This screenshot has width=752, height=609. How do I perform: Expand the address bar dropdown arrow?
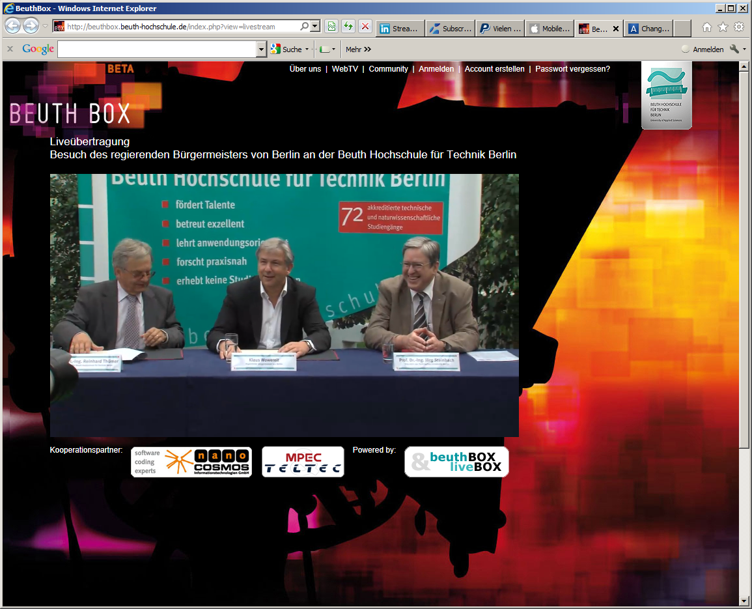pos(315,27)
